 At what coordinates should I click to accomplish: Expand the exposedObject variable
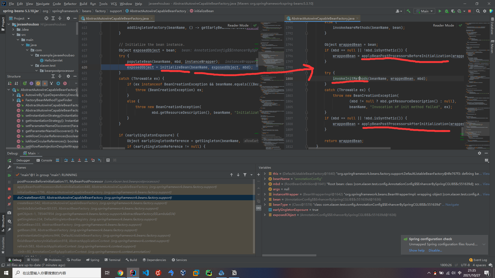265,215
